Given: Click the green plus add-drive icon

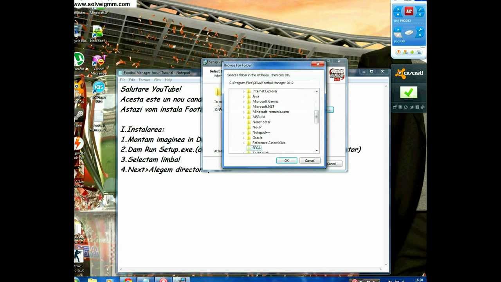Looking at the screenshot, I should pyautogui.click(x=412, y=52).
